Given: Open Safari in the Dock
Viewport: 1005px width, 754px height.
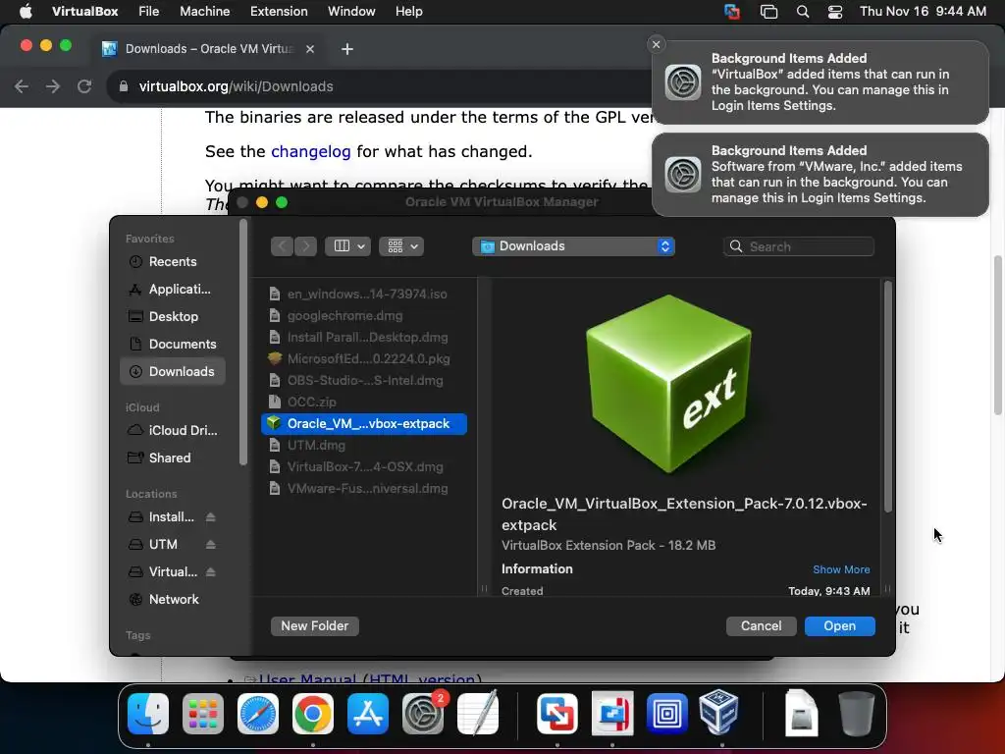Looking at the screenshot, I should point(258,713).
